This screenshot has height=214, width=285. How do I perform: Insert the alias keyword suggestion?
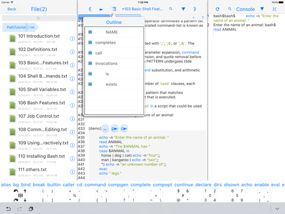coord(6,185)
